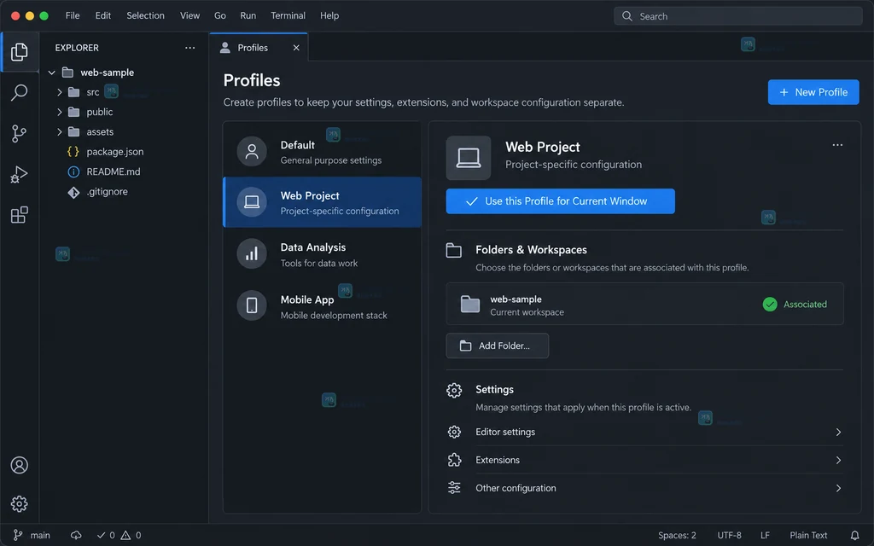
Task: Change the Plain Text language mode
Action: click(808, 536)
